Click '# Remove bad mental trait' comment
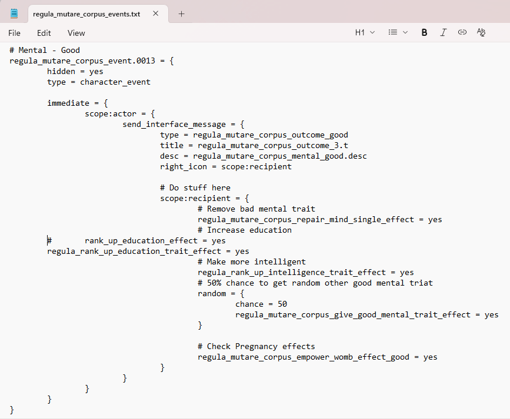 click(256, 209)
